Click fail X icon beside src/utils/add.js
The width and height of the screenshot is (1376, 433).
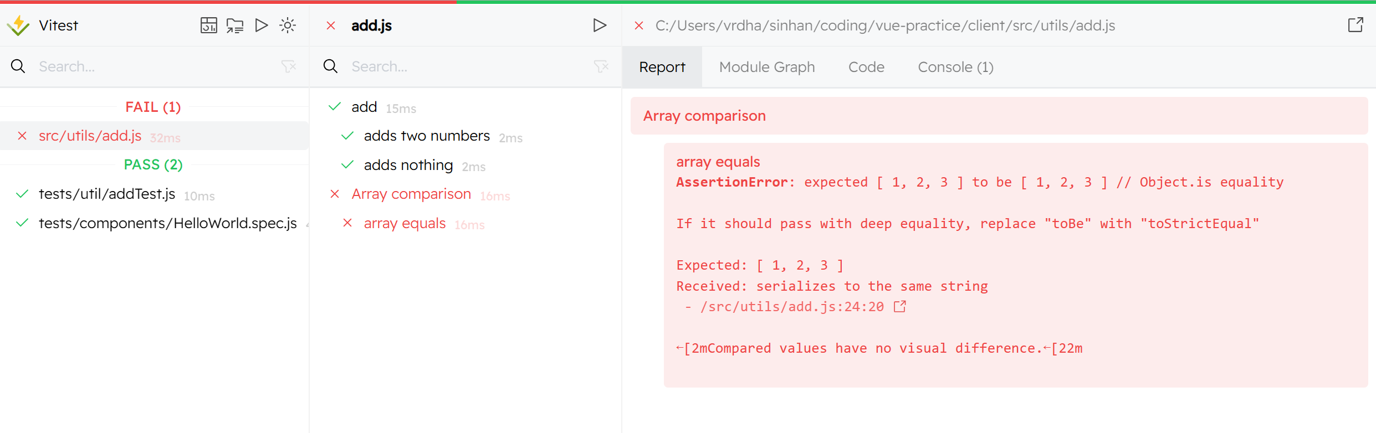pyautogui.click(x=22, y=136)
